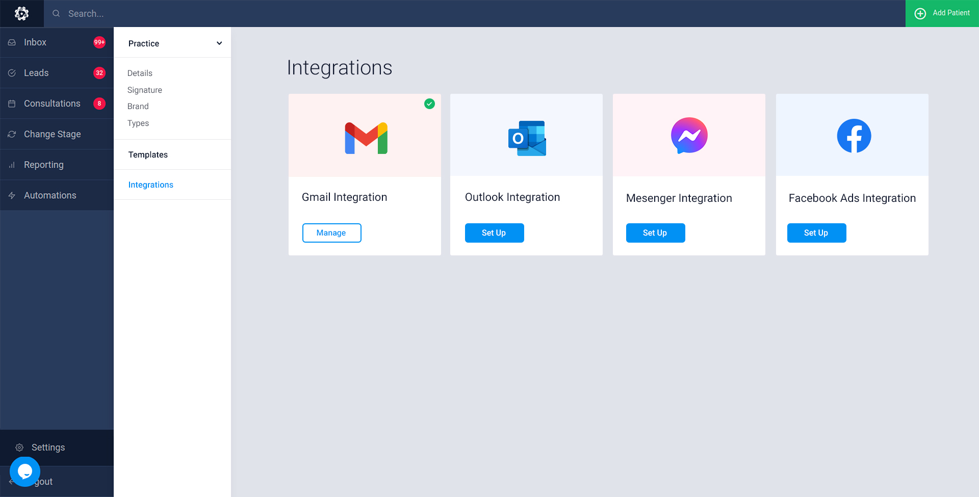
Task: Click the Automations lightning icon
Action: (x=12, y=195)
